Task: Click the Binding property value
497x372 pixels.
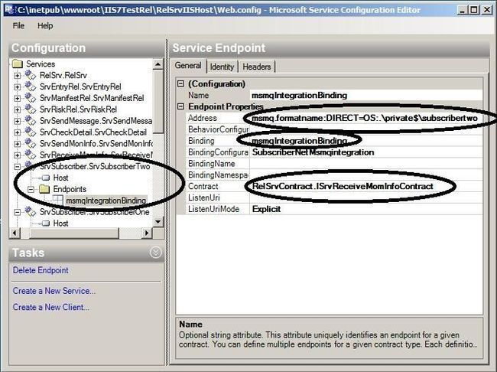Action: click(366, 141)
